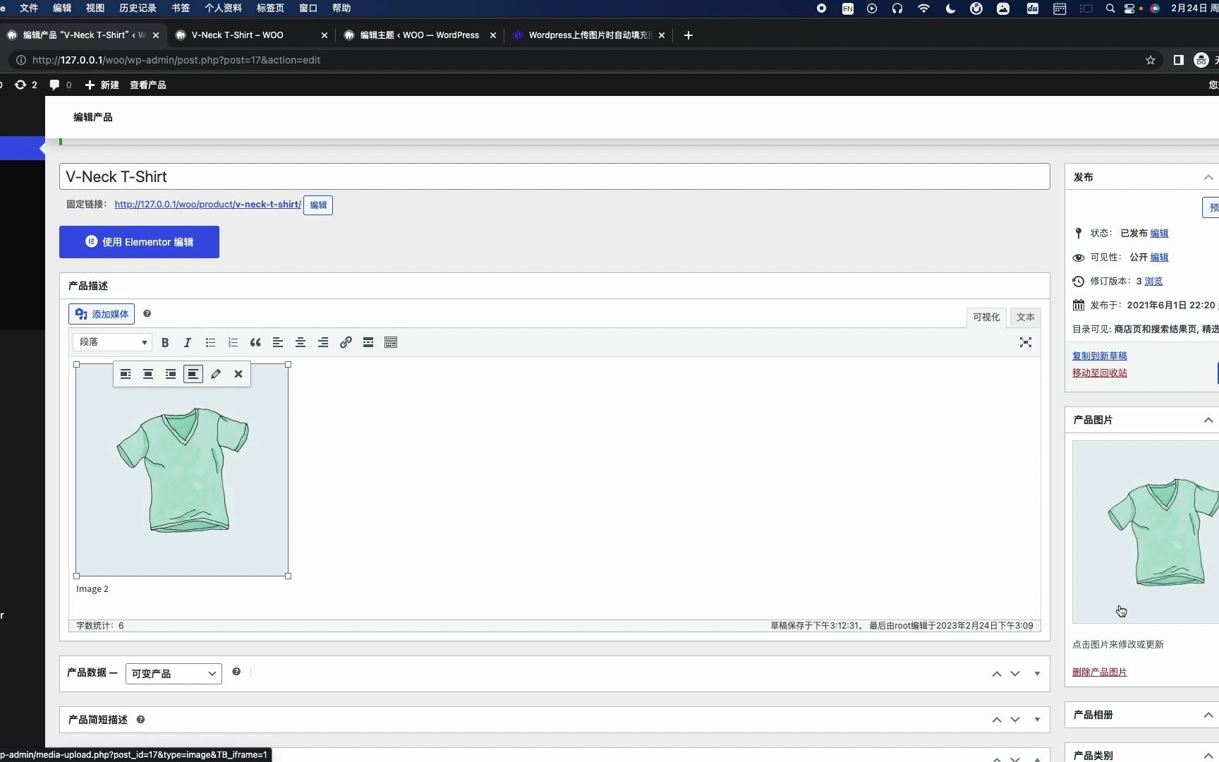Copy product to a new draft

(1100, 356)
